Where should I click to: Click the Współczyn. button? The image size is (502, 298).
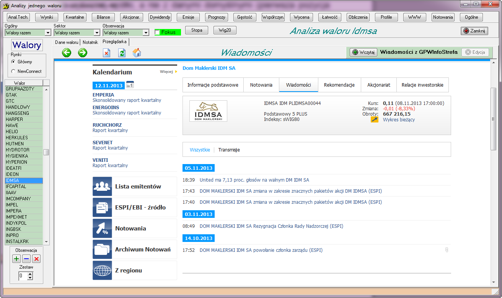(x=273, y=17)
